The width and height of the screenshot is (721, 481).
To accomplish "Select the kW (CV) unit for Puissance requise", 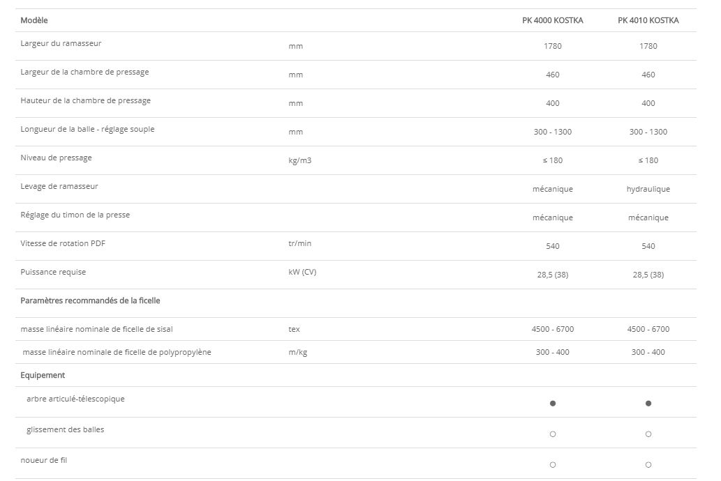I will 302,272.
